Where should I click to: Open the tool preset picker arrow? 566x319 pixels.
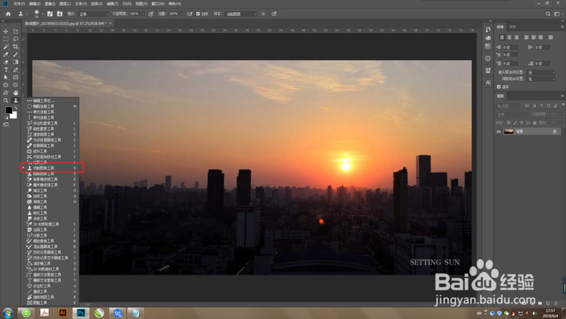tap(27, 14)
